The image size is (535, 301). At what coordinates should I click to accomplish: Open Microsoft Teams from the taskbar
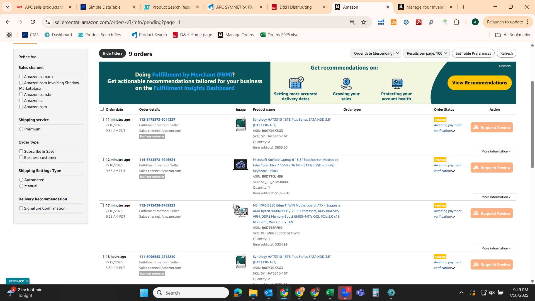pos(360,293)
